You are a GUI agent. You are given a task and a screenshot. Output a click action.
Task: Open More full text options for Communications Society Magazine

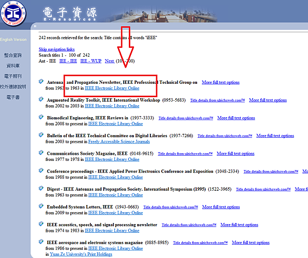tap(235, 154)
